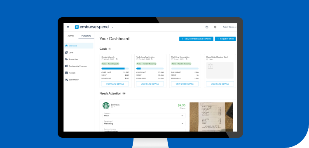This screenshot has width=309, height=148.
Task: Click the Needs Attention count badge
Action: 124,94
